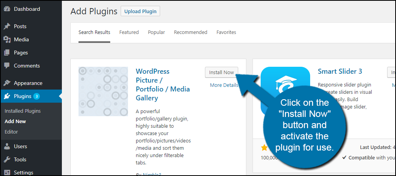396x176 pixels.
Task: Click the Tools wrench icon
Action: point(7,160)
